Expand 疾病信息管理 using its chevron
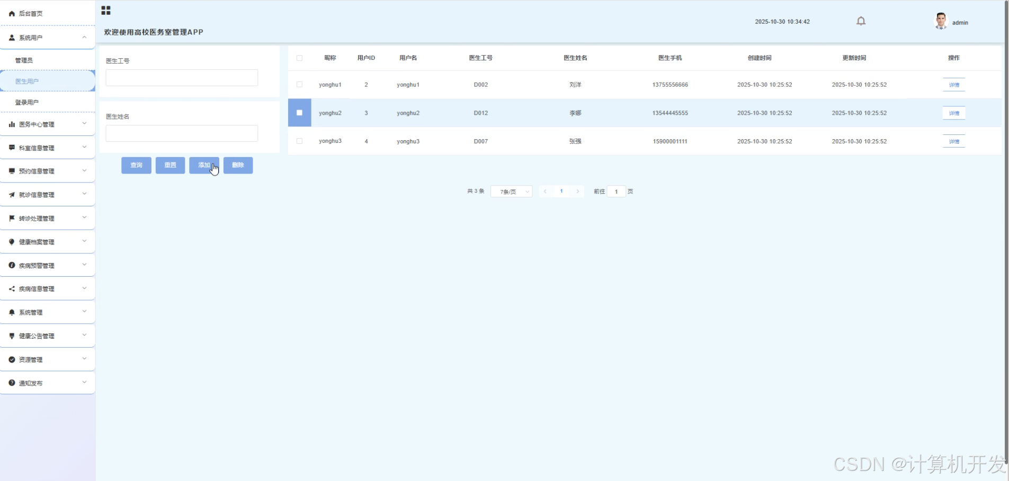The image size is (1009, 481). coord(84,288)
